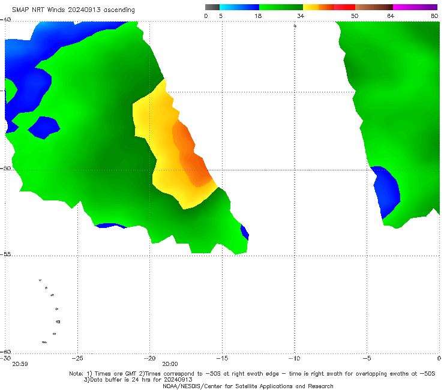
Task: Click the latitude label '-40'
Action: click(5, 20)
